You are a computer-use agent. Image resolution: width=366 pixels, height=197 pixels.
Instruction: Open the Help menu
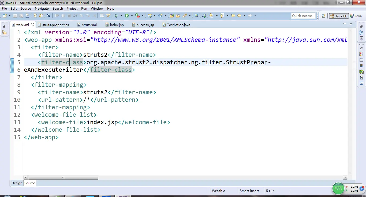[111, 9]
